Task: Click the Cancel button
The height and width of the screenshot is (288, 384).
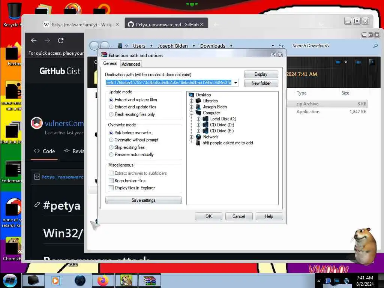Action: 239,216
